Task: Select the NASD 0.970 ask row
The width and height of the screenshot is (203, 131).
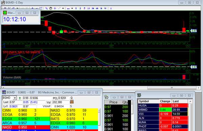Action: (74, 110)
